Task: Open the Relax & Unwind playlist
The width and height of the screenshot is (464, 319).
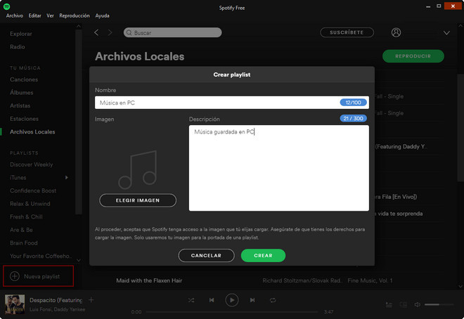Action: (30, 204)
